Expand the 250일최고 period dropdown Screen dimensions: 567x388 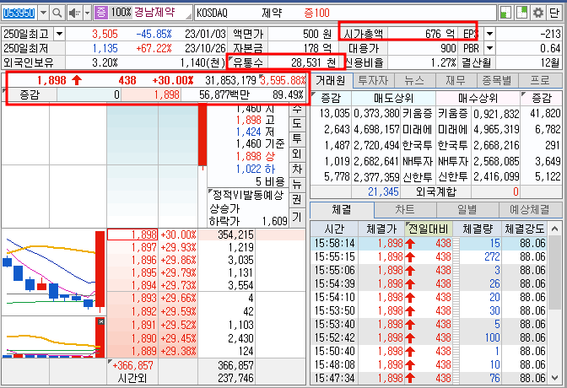(59, 34)
